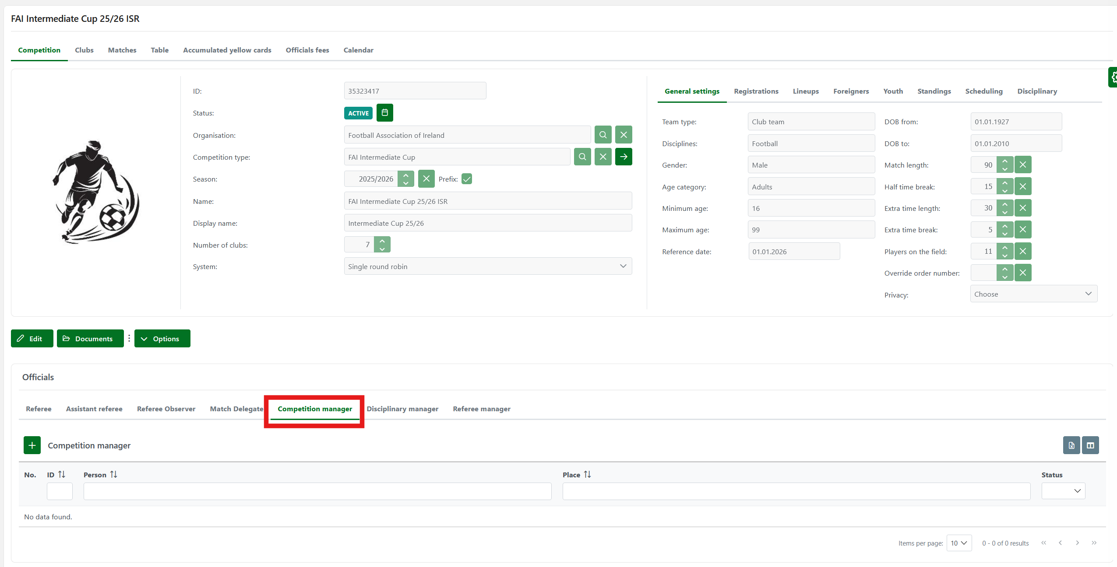Toggle the Prefix checkbox
The image size is (1117, 567).
[467, 179]
